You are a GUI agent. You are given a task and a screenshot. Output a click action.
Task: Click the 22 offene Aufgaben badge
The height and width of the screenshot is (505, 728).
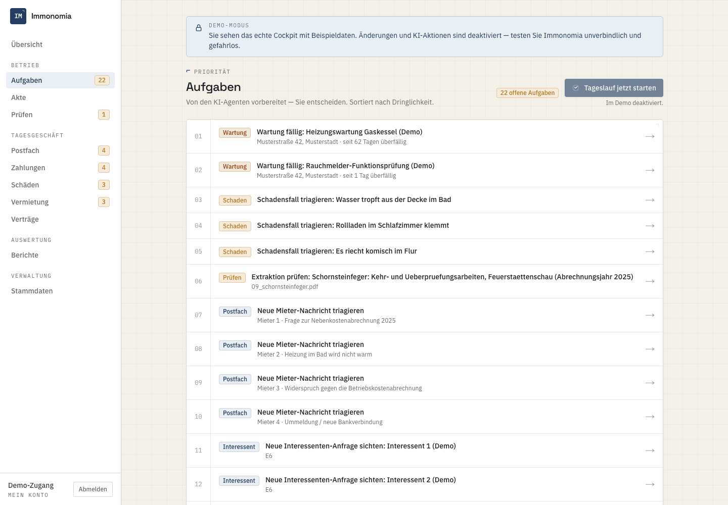click(x=527, y=93)
